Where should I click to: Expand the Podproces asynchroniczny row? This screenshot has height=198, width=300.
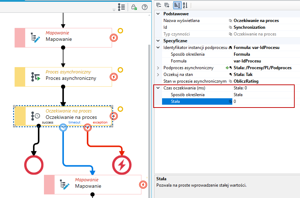point(158,68)
